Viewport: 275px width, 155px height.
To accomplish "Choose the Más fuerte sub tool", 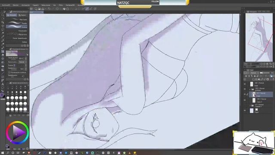I will tap(17, 19).
